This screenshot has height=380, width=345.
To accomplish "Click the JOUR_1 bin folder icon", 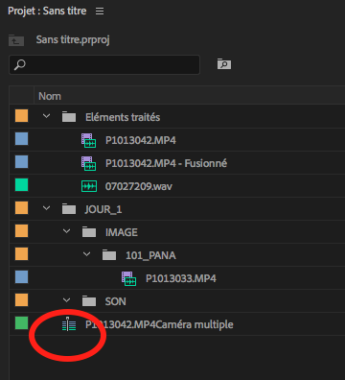I will point(69,209).
